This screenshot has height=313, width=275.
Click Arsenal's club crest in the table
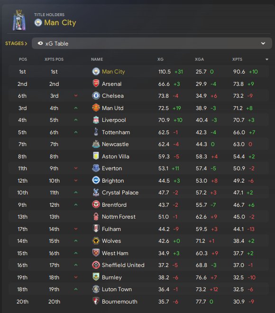tap(96, 83)
